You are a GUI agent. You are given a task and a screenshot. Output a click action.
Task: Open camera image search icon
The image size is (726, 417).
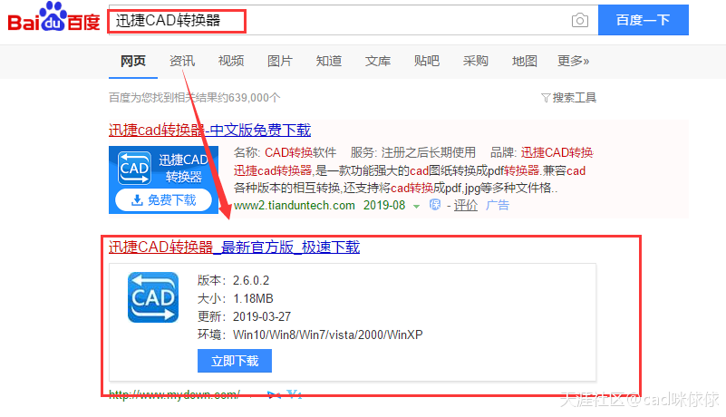580,20
